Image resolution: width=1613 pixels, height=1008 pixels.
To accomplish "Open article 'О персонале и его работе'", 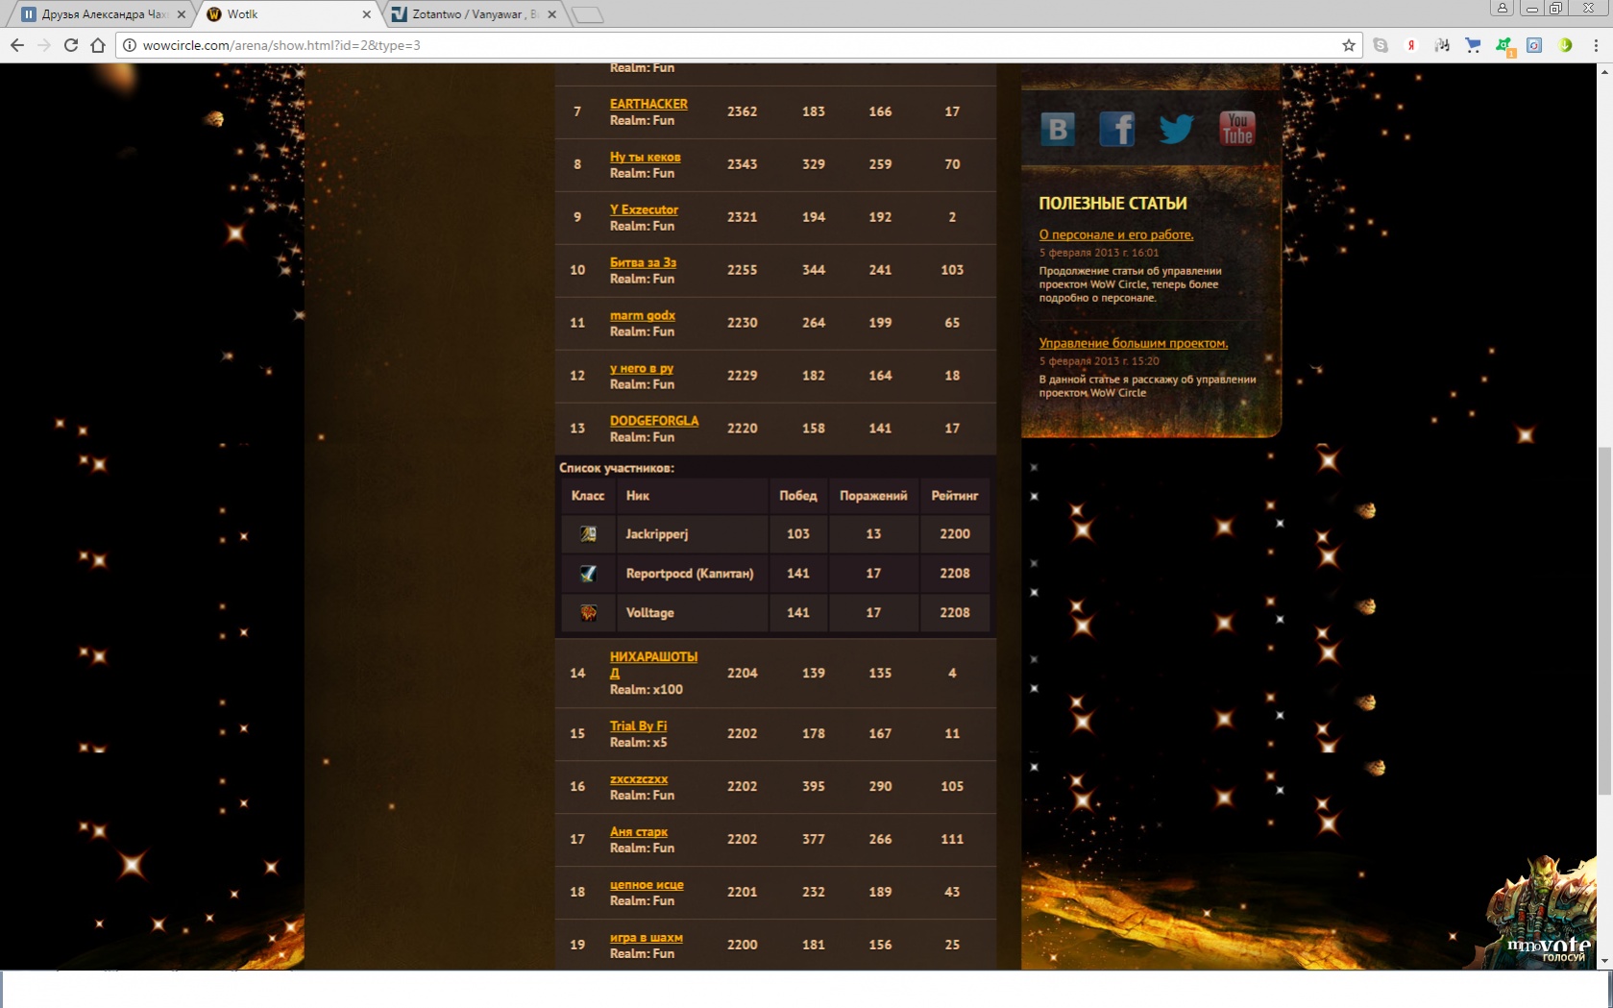I will coord(1115,234).
